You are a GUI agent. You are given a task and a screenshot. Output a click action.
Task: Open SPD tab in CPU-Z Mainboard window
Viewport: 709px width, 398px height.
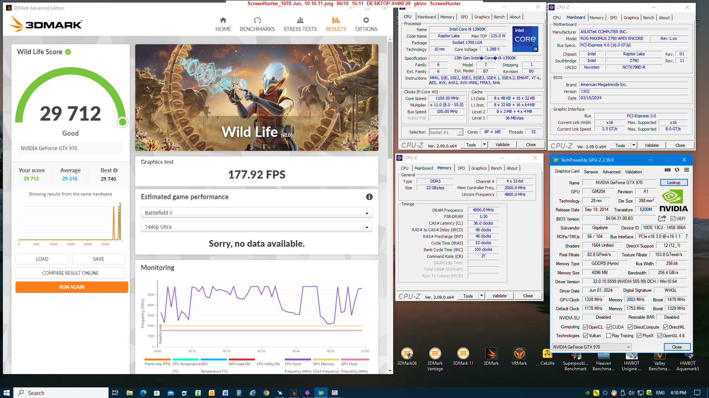[613, 18]
